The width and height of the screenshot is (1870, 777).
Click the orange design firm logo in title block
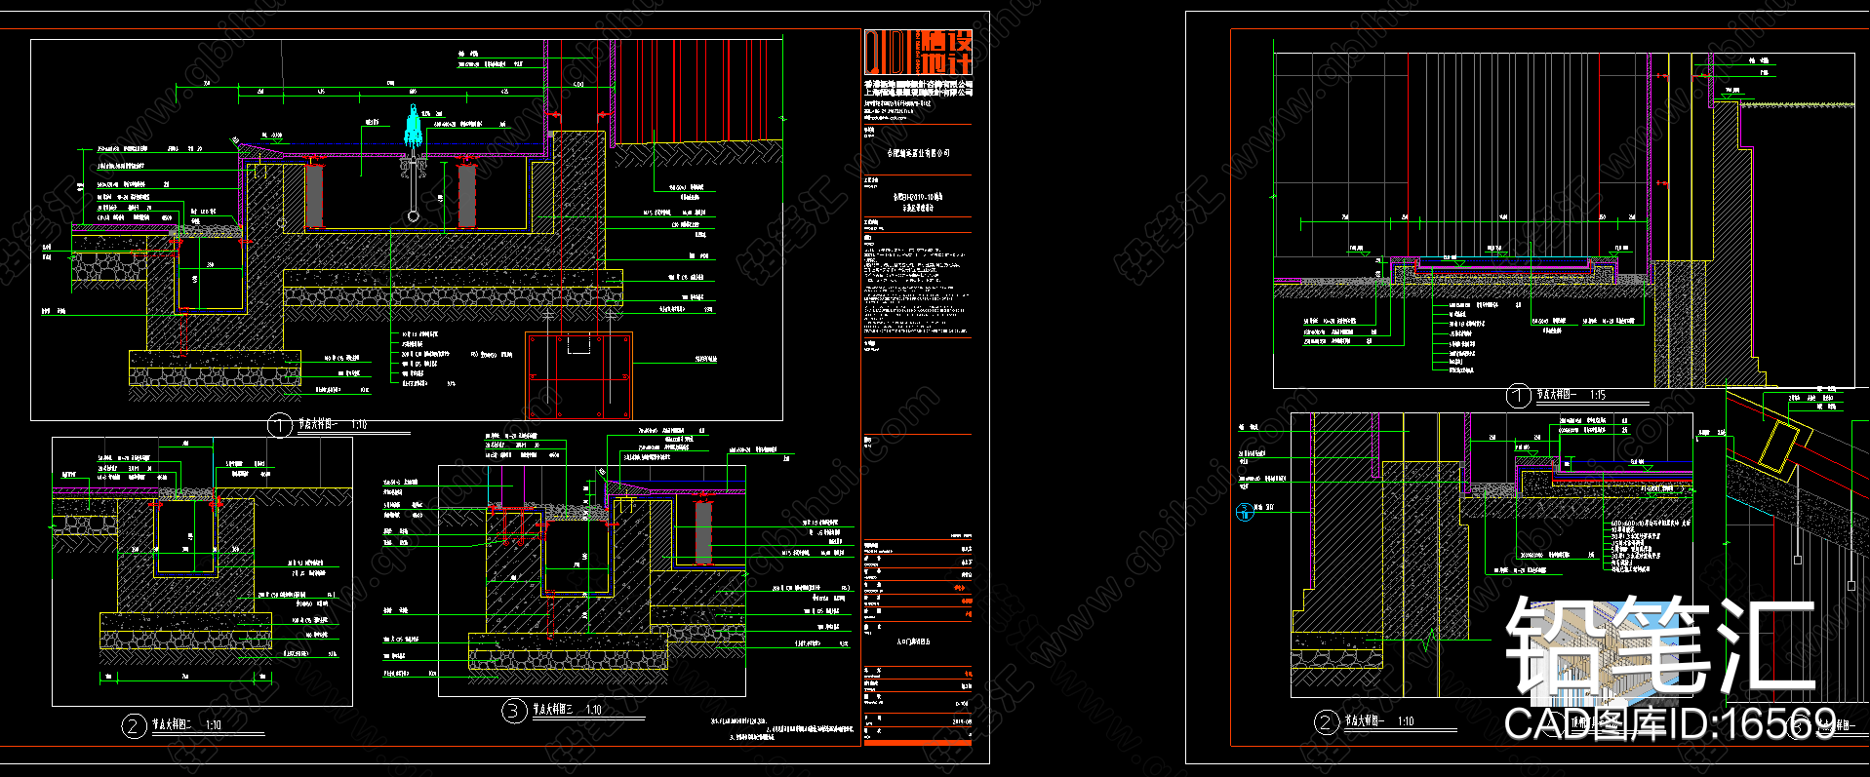[918, 53]
